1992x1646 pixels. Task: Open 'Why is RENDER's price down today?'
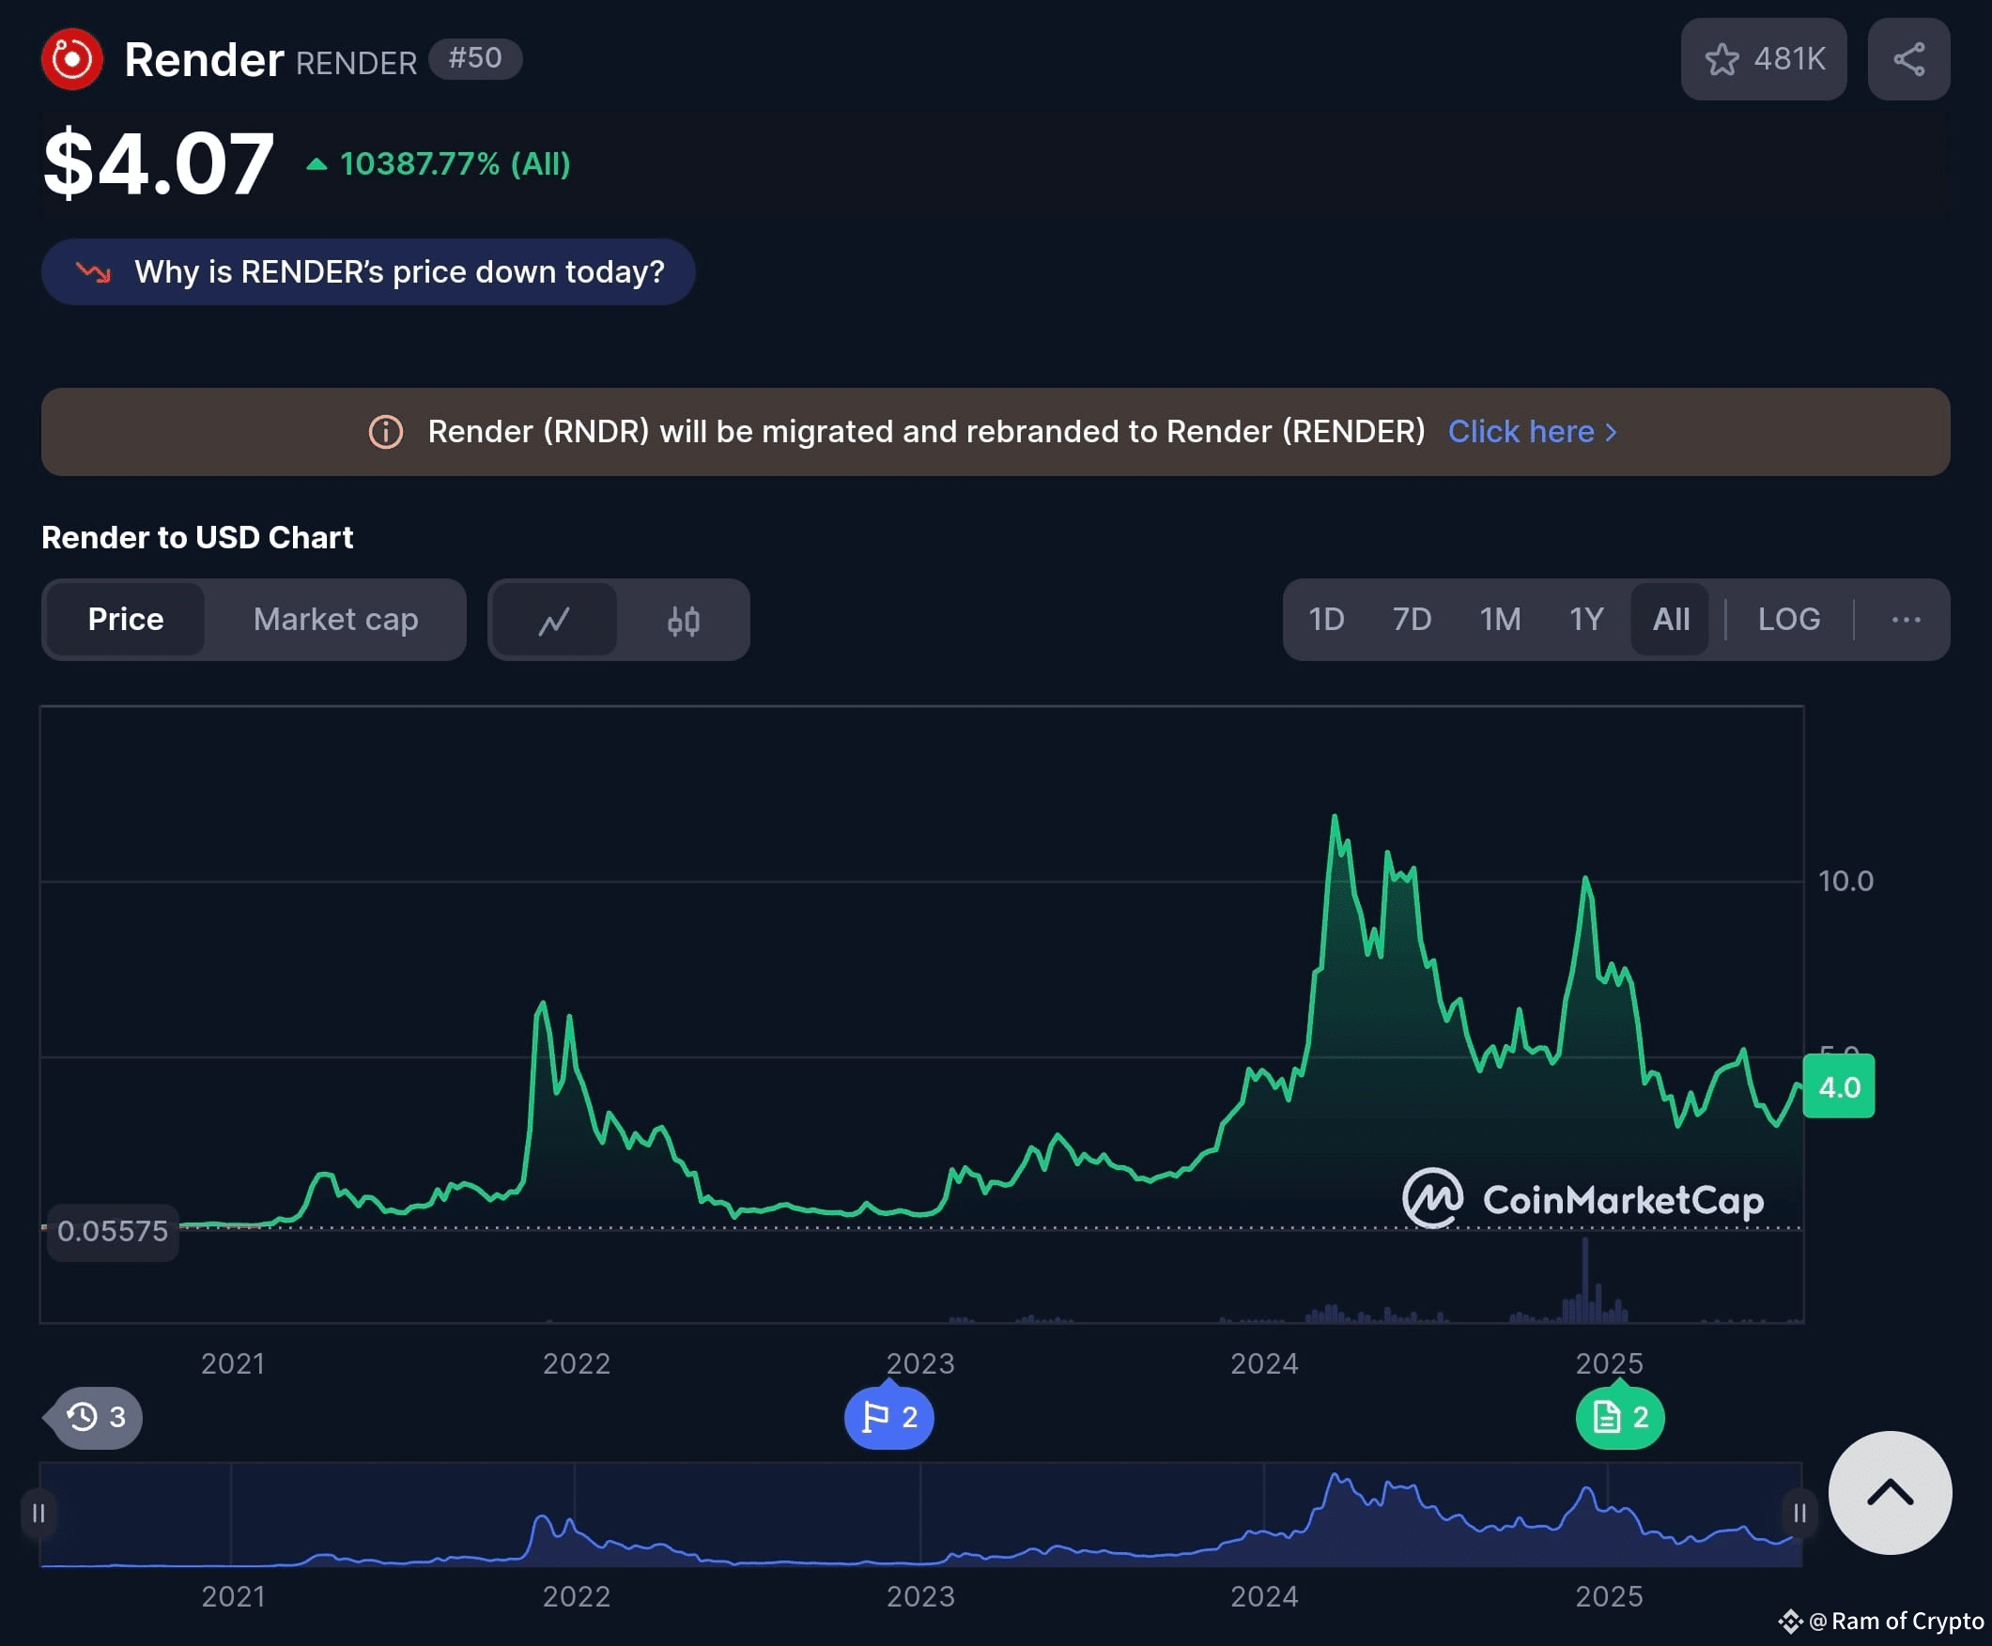(368, 272)
